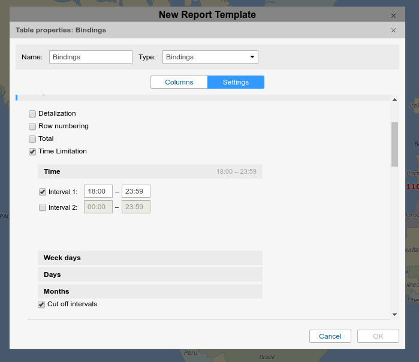Expand the Days section

[150, 274]
